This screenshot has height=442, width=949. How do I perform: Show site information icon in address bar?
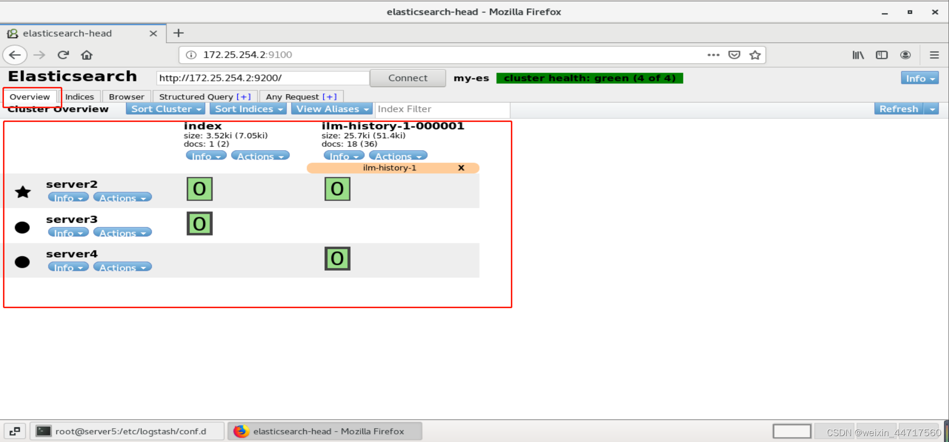[191, 55]
